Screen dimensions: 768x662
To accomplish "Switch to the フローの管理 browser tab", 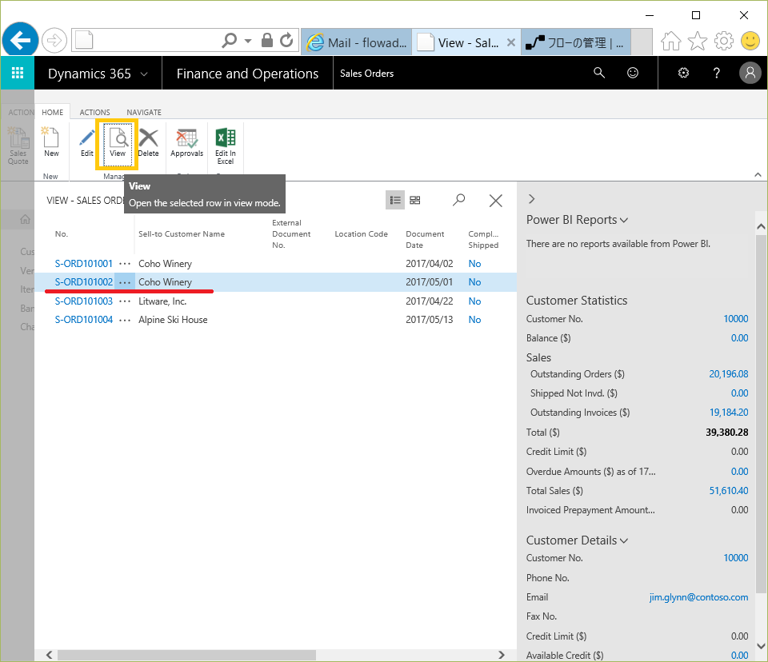I will pos(575,42).
